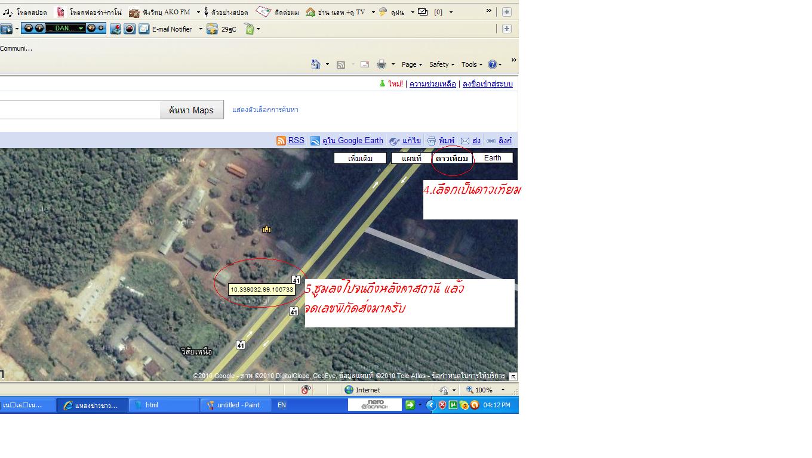Viewport: 812px width, 458px height.
Task: Click the radio player play button
Action: click(39, 28)
